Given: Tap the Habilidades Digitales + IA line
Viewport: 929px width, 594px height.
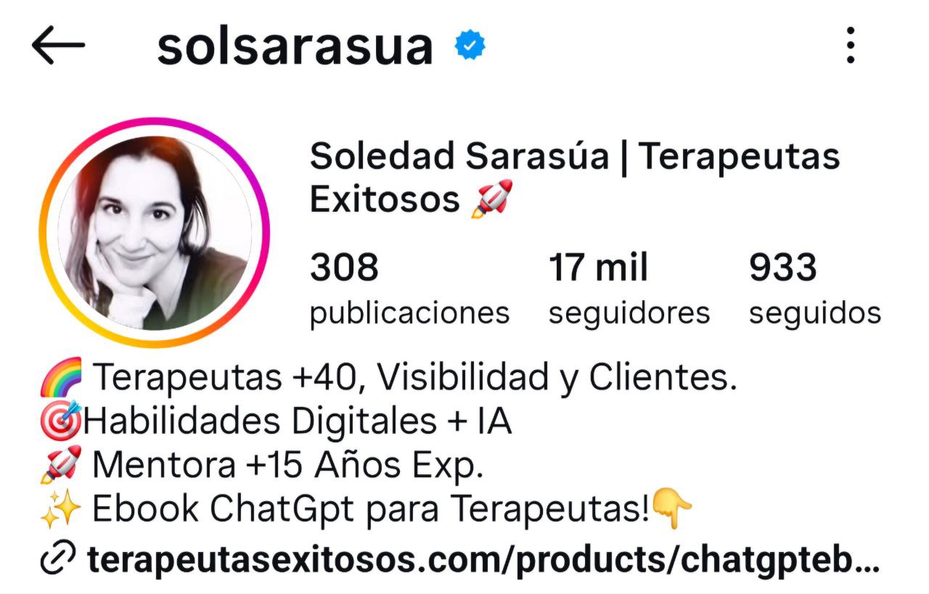Looking at the screenshot, I should pos(298,422).
